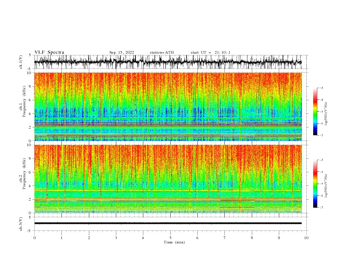Viewport: 345px width, 267px height.
Task: Click the "-5" tick on ch.3(V) axis
Action: tap(29, 231)
